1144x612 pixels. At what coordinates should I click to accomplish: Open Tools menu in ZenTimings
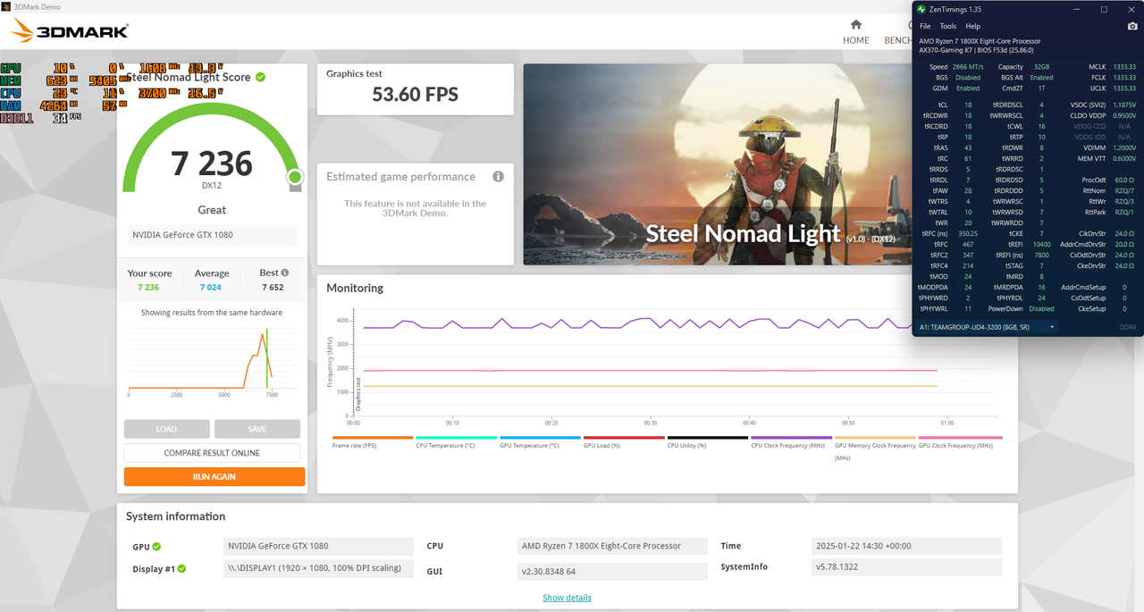tap(947, 26)
